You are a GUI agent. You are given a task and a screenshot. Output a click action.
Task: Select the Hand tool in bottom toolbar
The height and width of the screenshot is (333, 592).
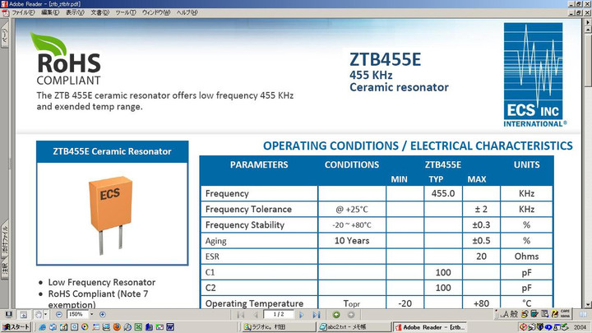click(x=39, y=315)
